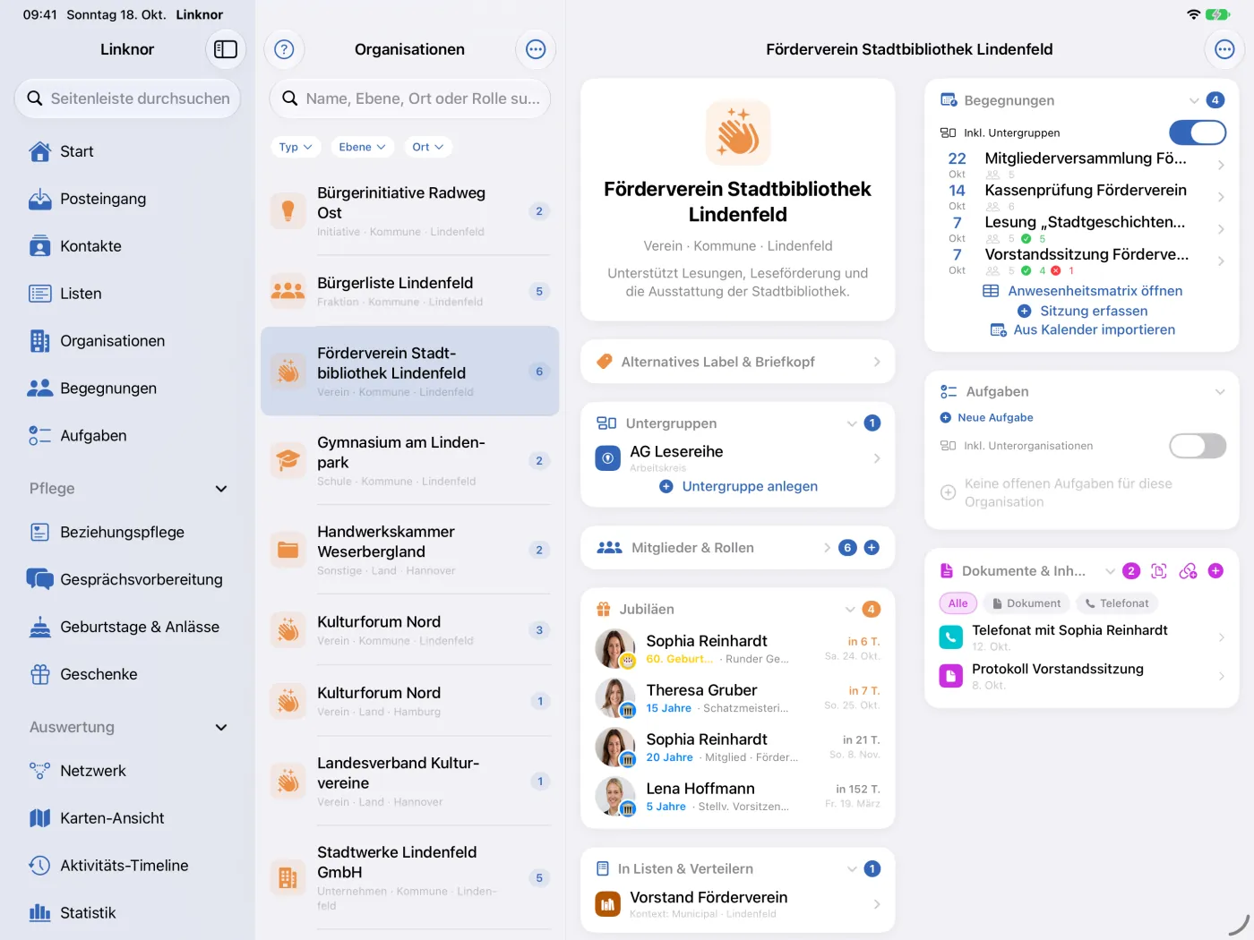Click Anwesenheitsmatrix öffnen link
Image resolution: width=1254 pixels, height=940 pixels.
pos(1082,291)
